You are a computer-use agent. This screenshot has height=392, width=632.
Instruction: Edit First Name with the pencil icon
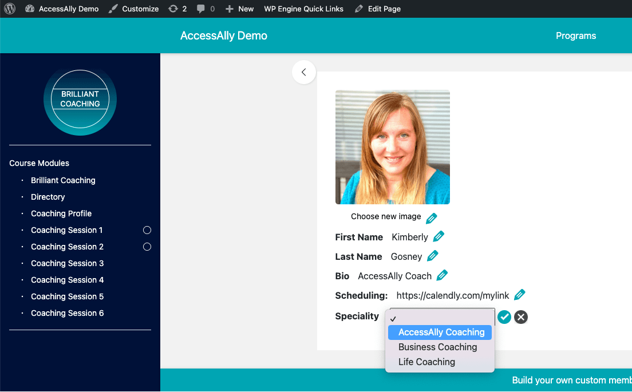(439, 236)
